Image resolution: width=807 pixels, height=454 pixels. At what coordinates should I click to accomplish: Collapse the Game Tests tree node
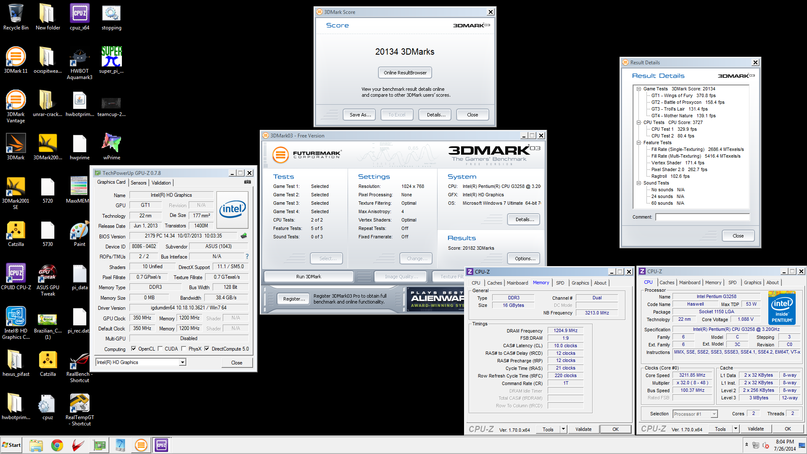coord(639,89)
